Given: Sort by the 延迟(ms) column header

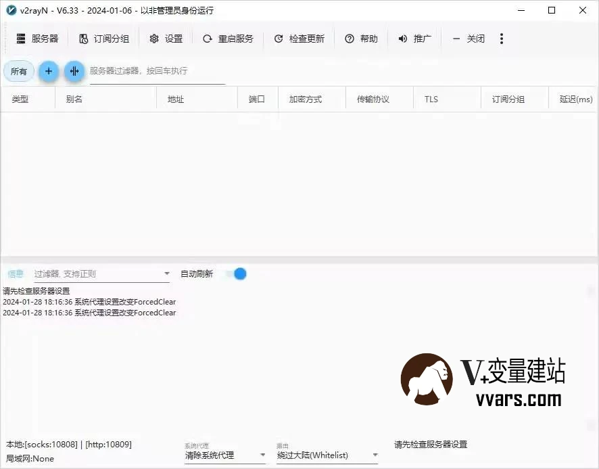Looking at the screenshot, I should click(x=574, y=99).
